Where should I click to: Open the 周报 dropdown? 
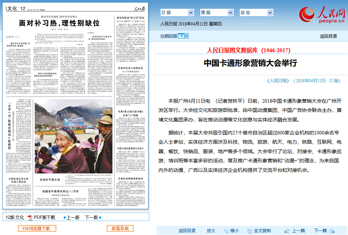click(217, 12)
